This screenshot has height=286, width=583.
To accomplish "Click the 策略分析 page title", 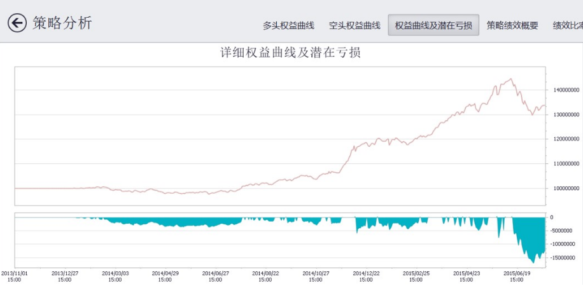I will click(62, 24).
